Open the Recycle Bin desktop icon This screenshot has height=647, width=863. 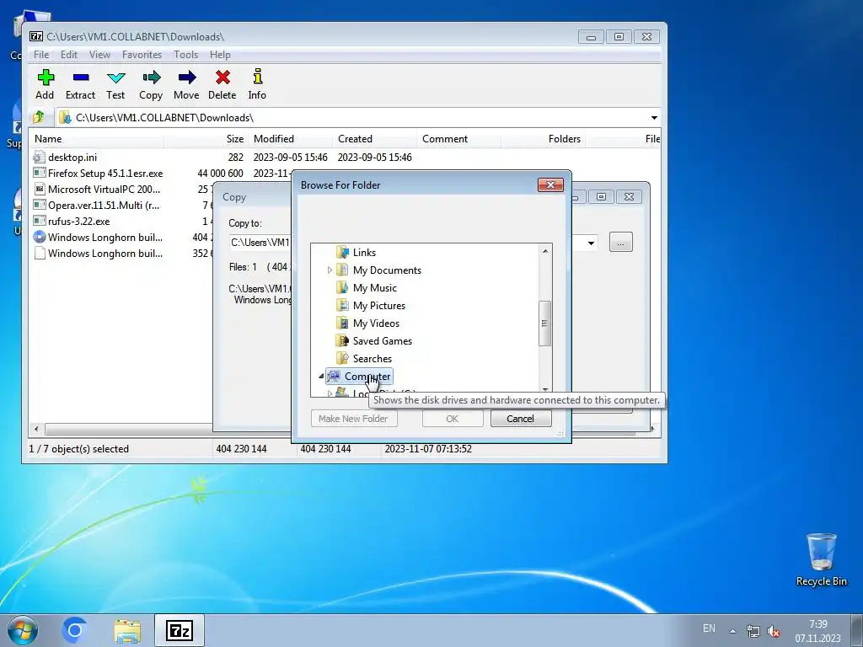coord(821,559)
